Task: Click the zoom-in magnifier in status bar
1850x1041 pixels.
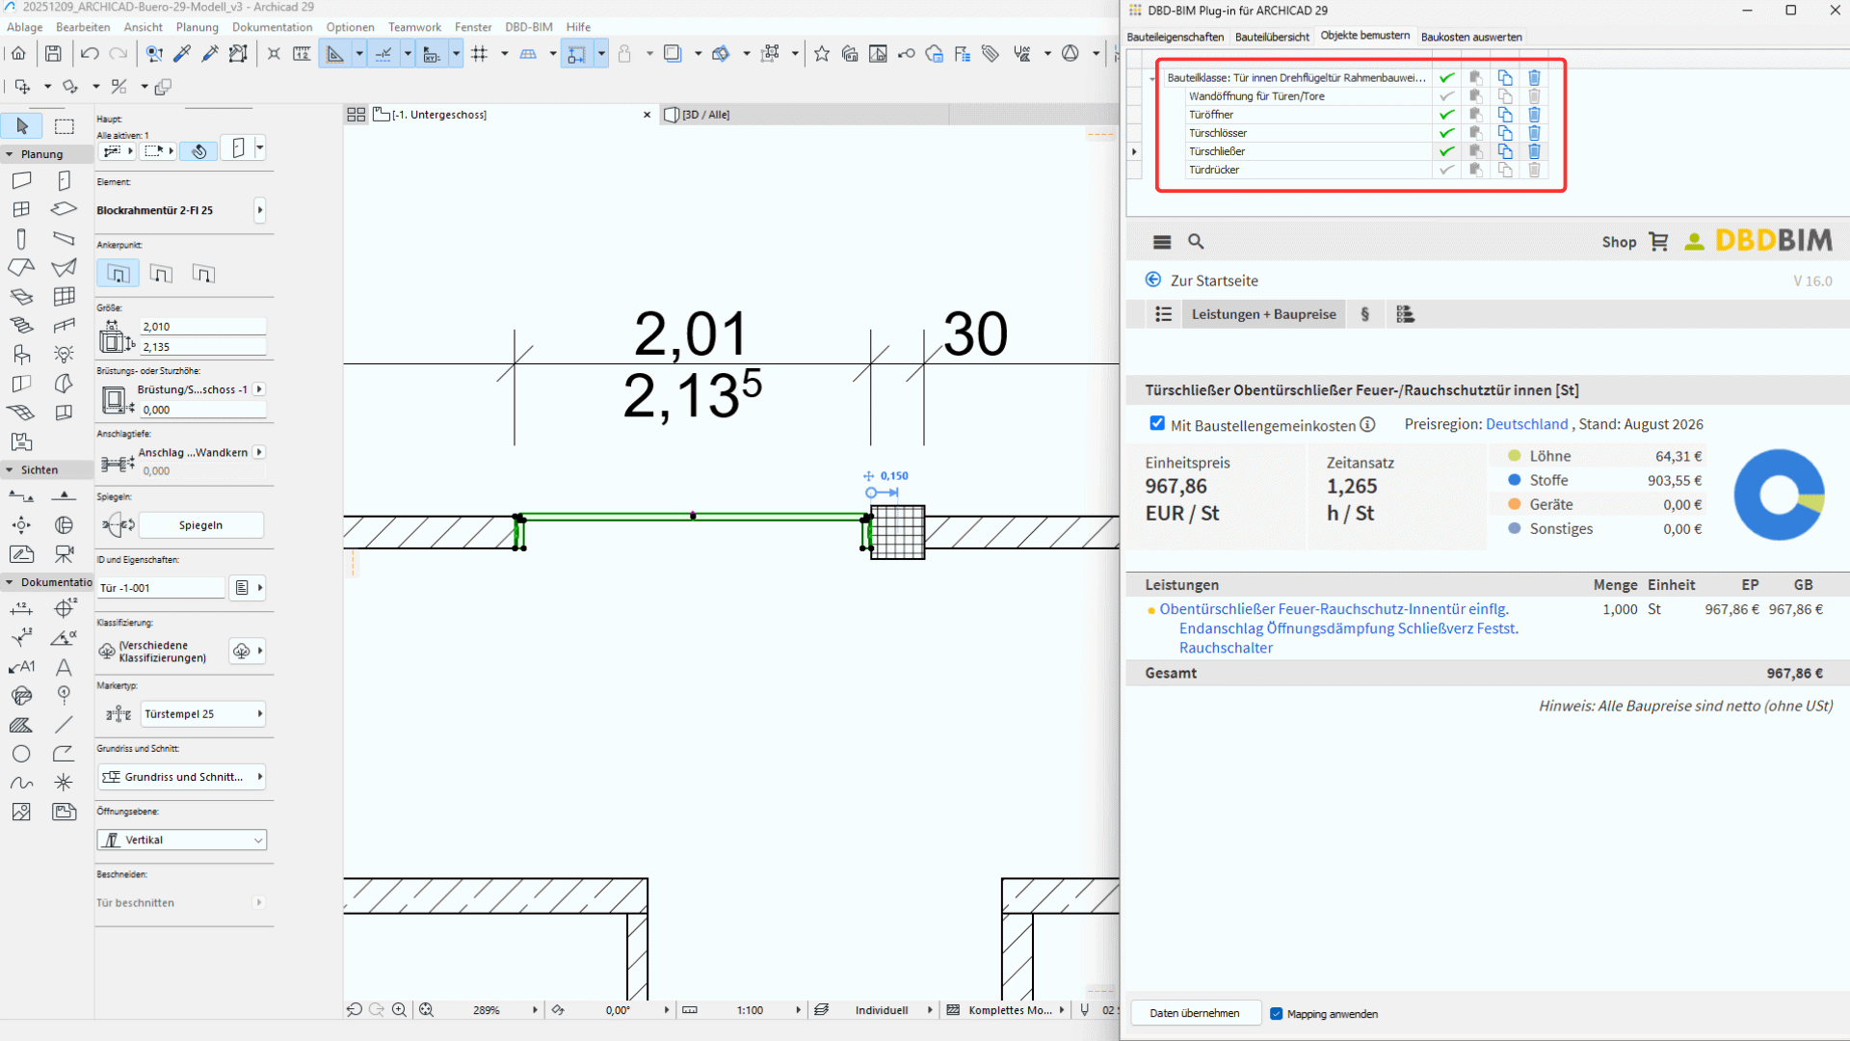Action: [x=399, y=1010]
